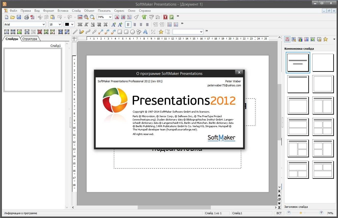The width and height of the screenshot is (338, 218).
Task: Click the format painter brush icon
Action: tap(137, 17)
